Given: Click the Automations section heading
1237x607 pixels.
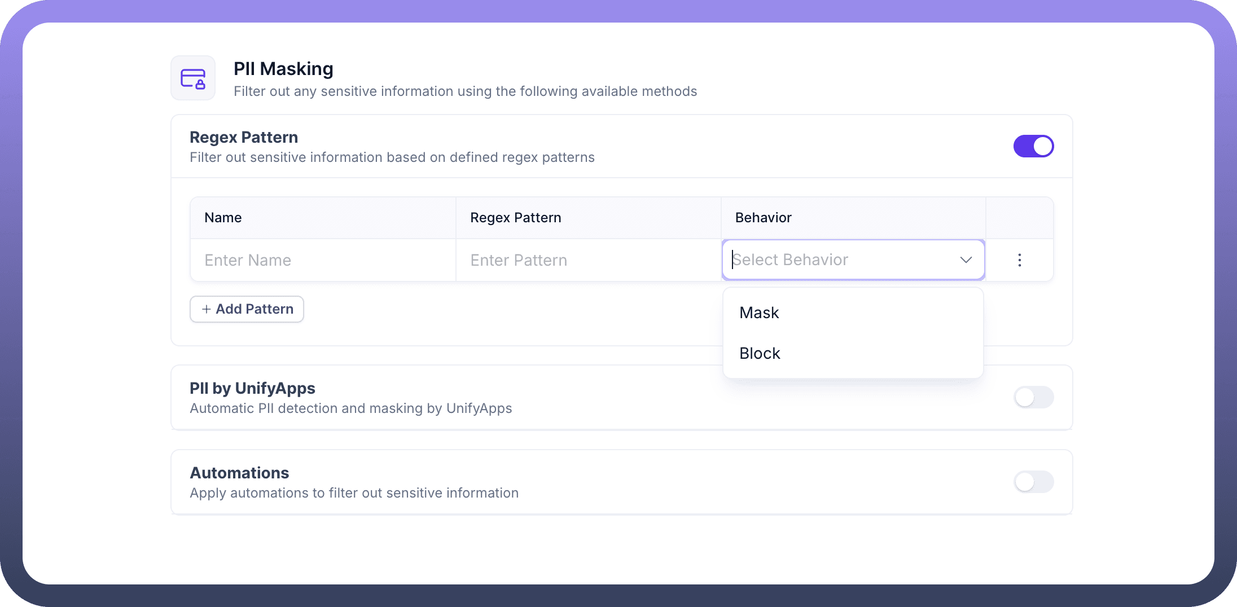Looking at the screenshot, I should point(239,473).
